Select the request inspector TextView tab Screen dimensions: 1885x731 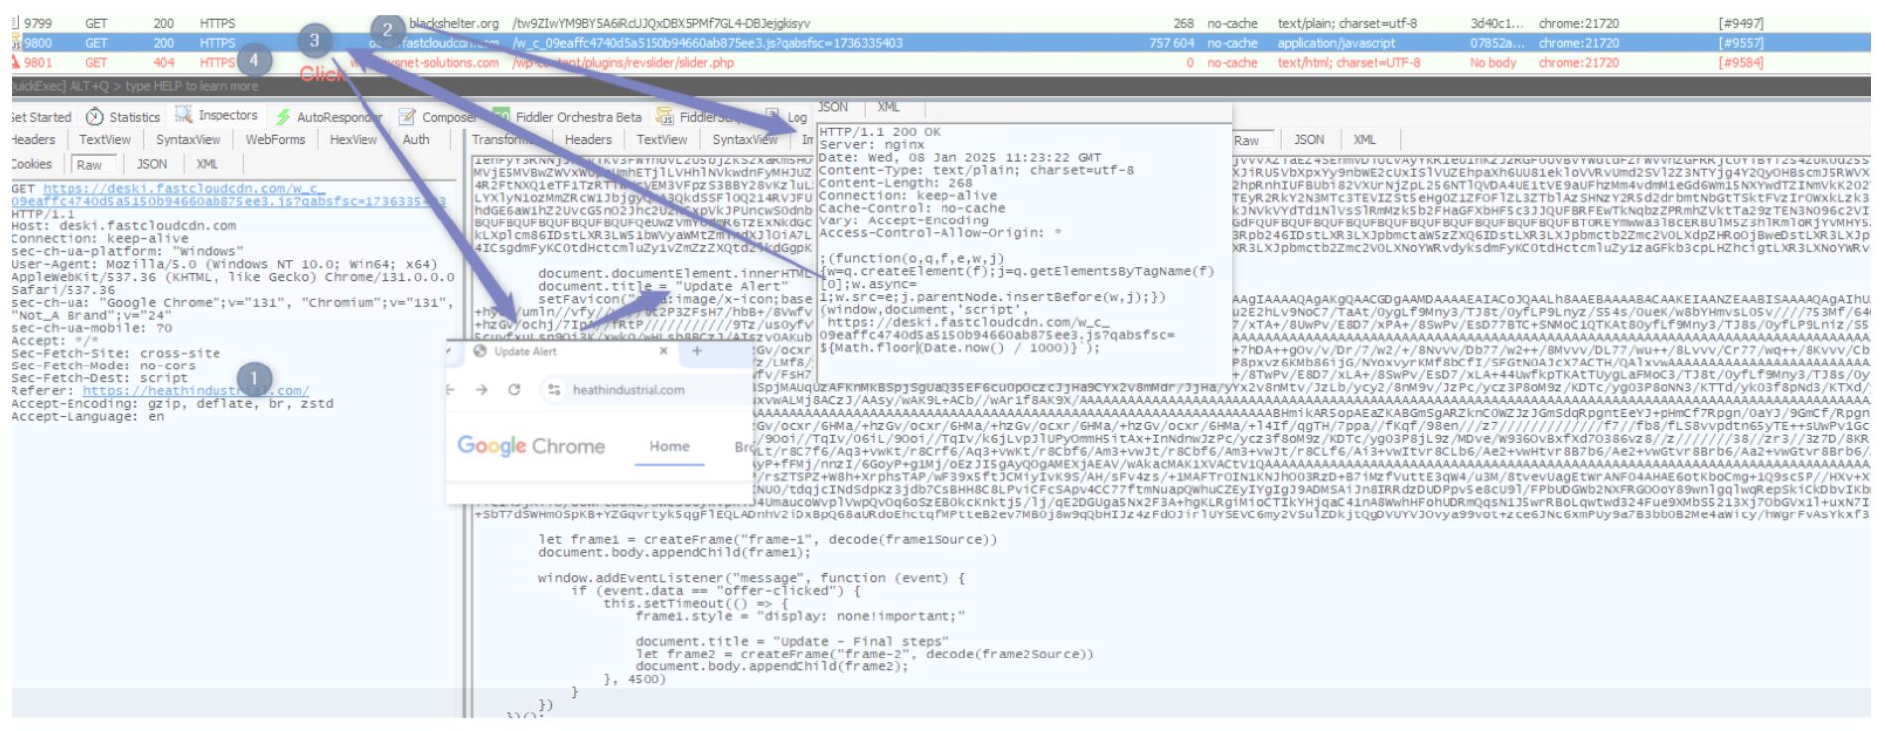click(105, 140)
